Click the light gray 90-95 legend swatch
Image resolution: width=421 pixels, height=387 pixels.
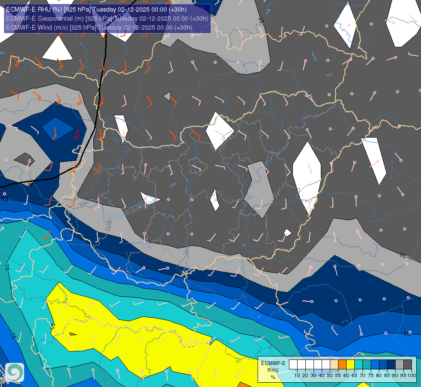399,365
